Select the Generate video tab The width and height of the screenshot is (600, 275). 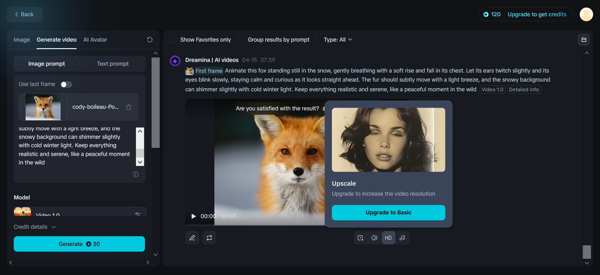click(57, 40)
